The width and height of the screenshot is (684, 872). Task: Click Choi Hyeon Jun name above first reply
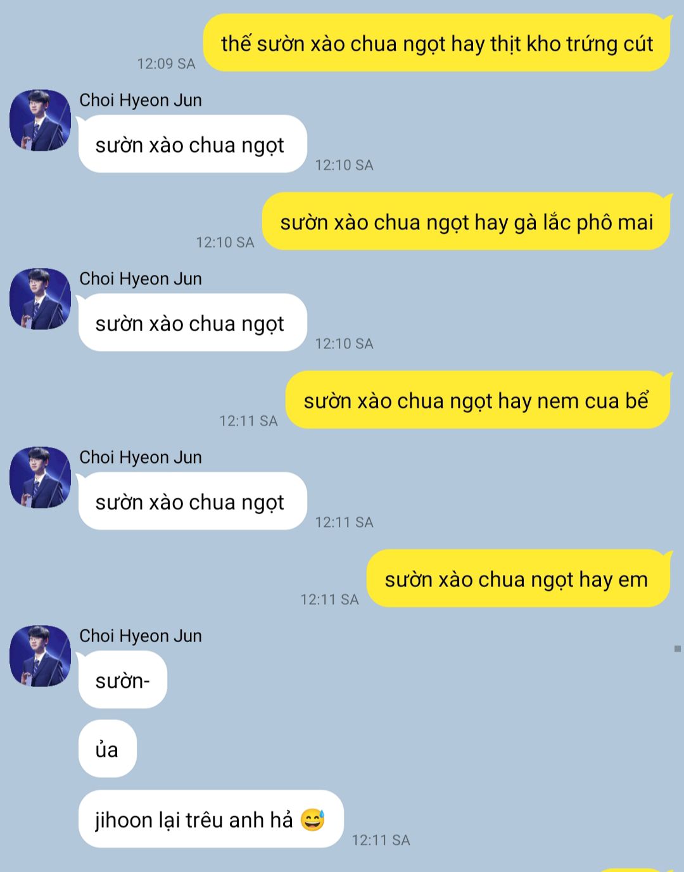pos(141,100)
